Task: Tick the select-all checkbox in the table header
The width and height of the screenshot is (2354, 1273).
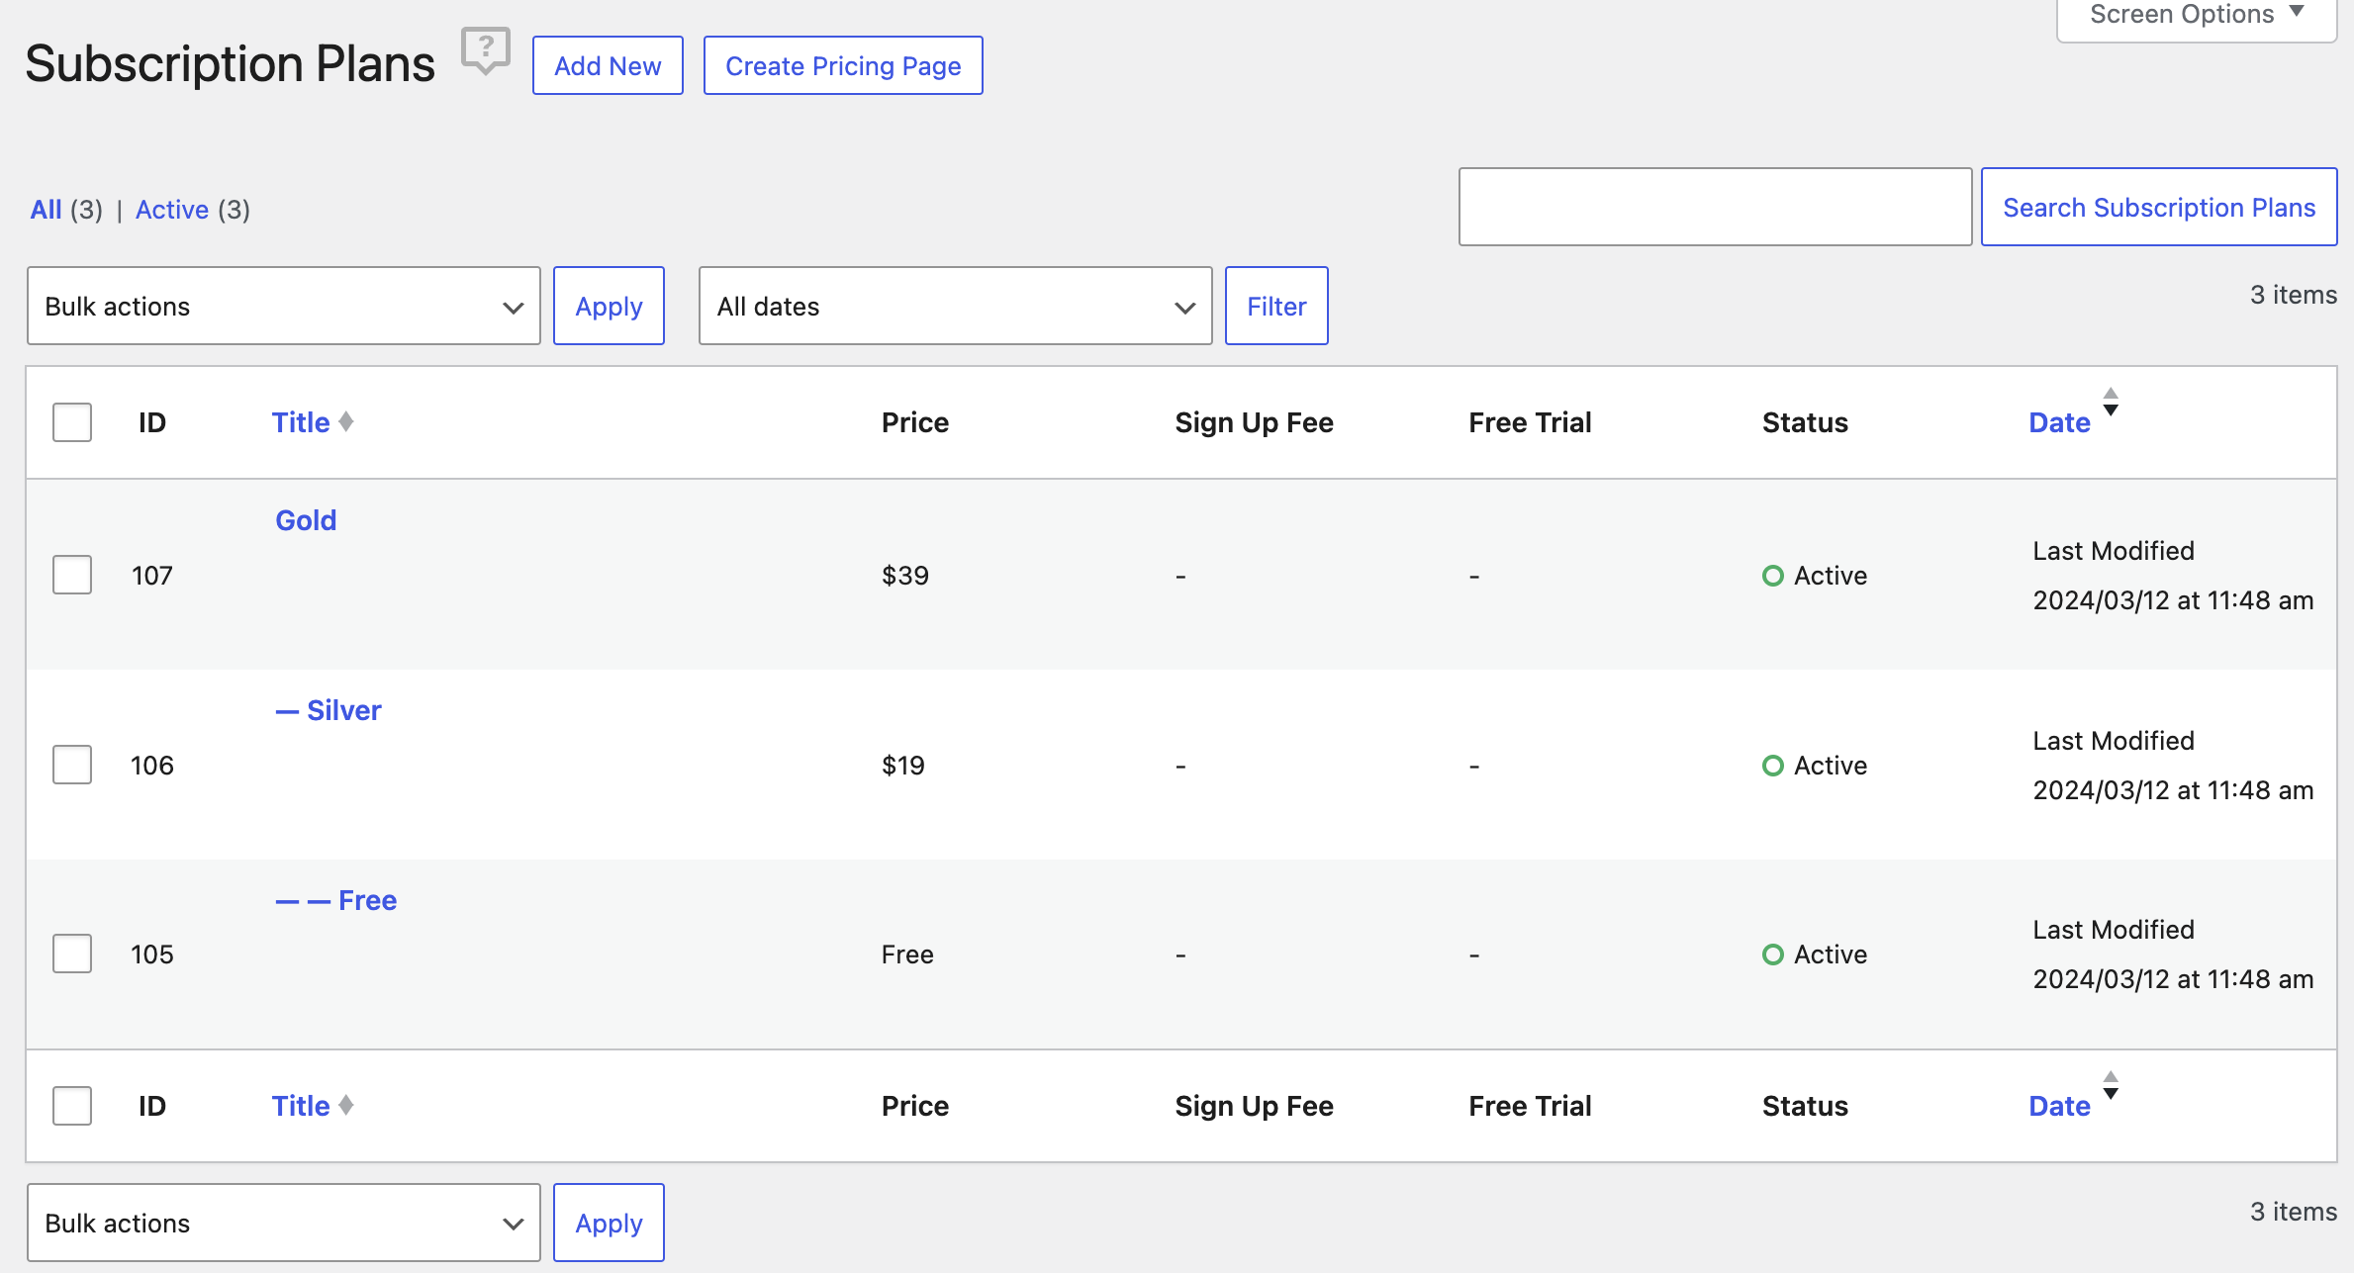Action: (x=72, y=422)
